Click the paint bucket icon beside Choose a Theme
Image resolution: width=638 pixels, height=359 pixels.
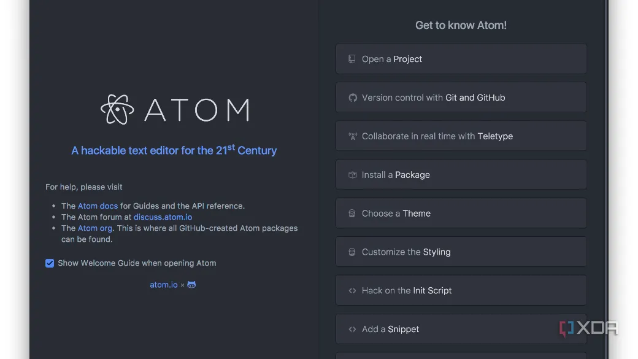click(x=352, y=214)
